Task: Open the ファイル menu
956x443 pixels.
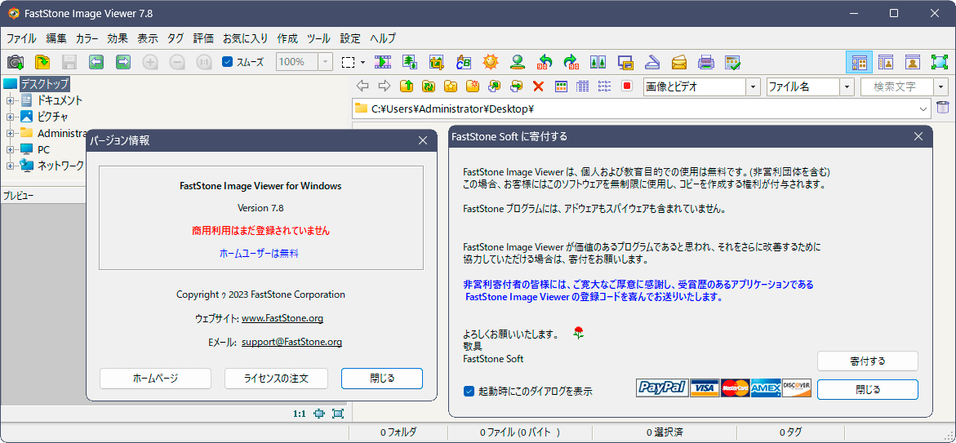Action: pos(21,38)
